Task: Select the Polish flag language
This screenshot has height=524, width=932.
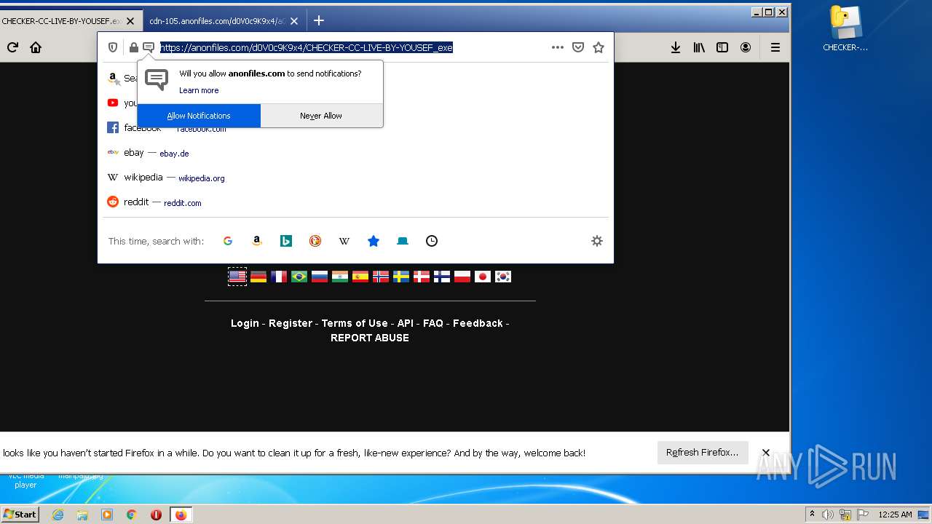Action: (x=462, y=277)
